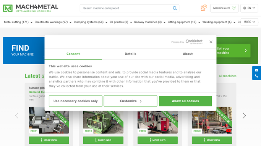Click the phone contact icon
Image resolution: width=261 pixels, height=146 pixels.
(256, 76)
